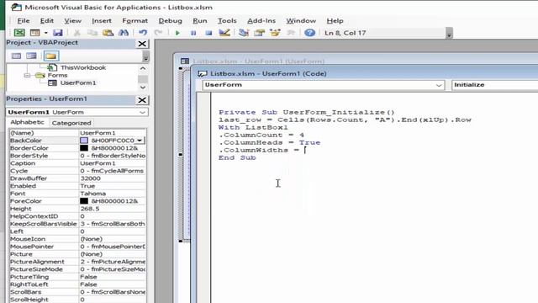Open the Tools menu

227,20
